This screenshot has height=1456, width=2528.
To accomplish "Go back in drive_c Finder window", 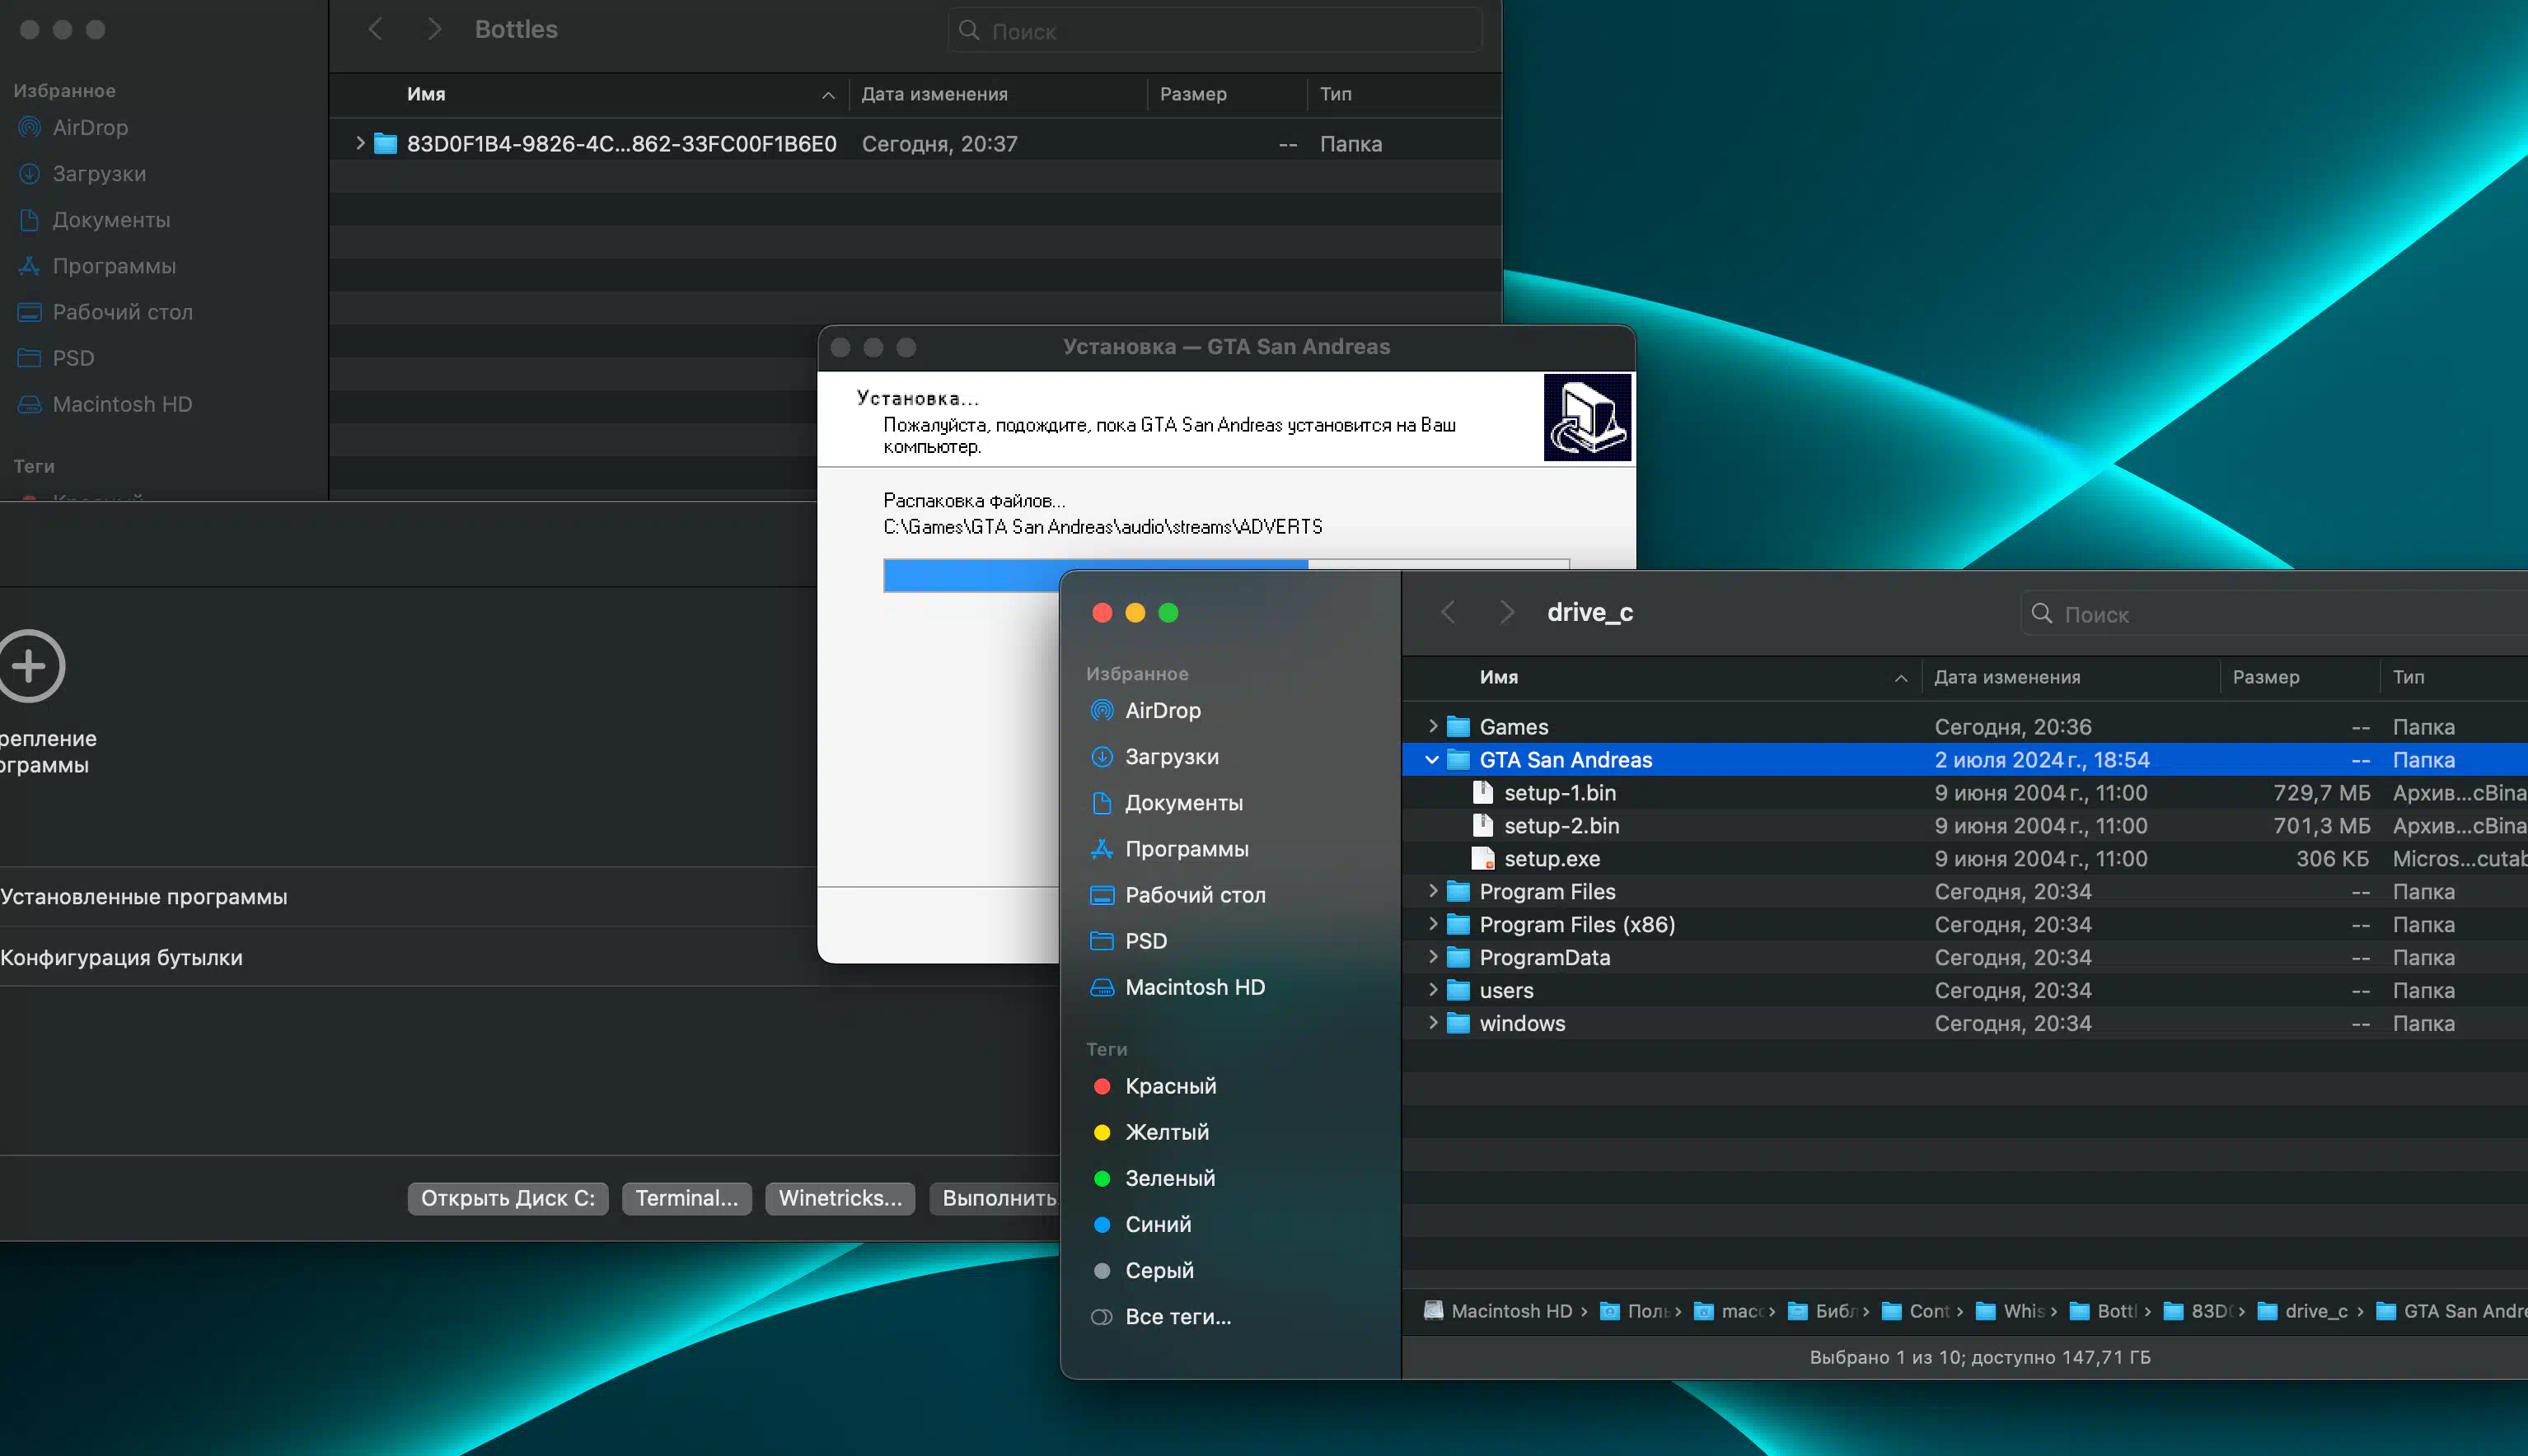I will [1447, 612].
